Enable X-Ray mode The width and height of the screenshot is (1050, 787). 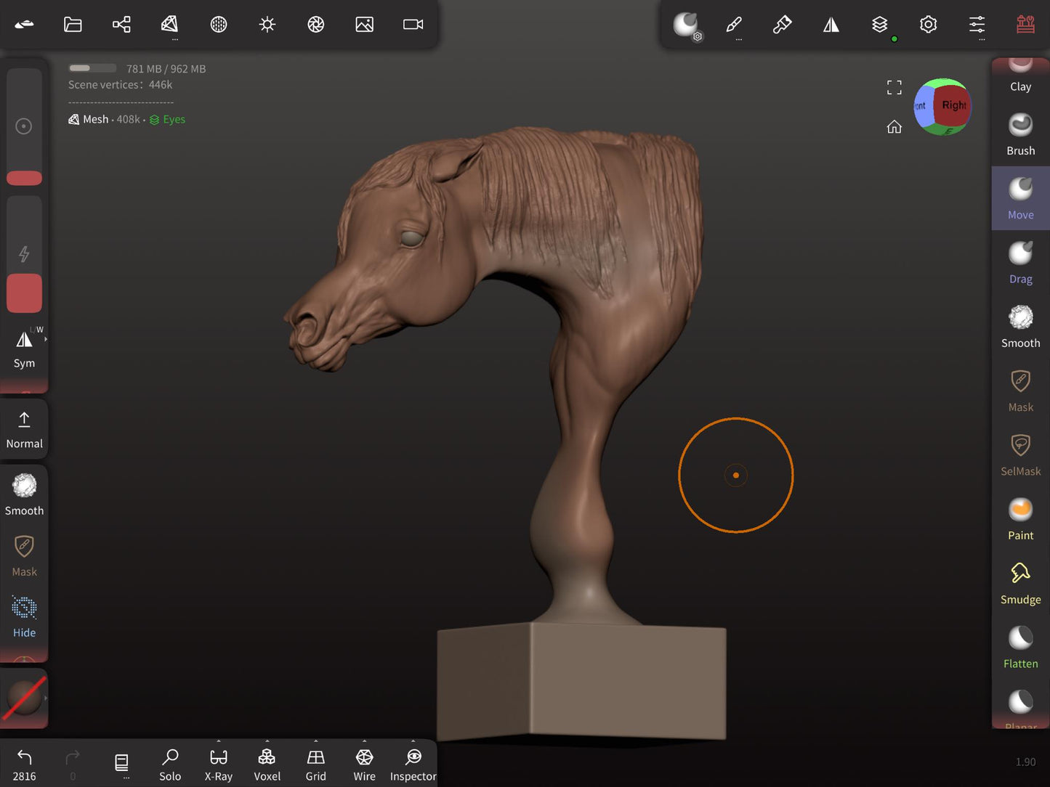[x=218, y=765]
